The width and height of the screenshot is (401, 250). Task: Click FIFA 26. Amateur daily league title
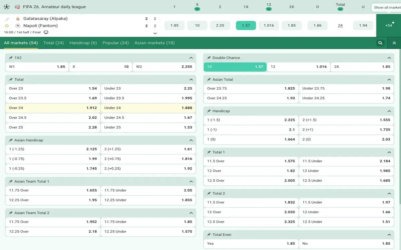54,7
